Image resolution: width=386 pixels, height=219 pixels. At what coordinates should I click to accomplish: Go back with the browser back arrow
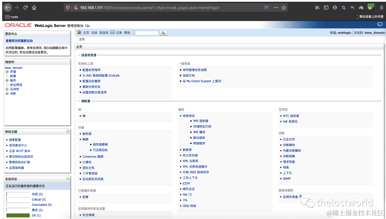click(8, 8)
